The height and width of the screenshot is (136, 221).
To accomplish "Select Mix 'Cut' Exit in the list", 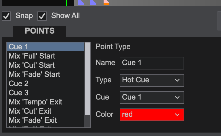I will pyautogui.click(x=45, y=111).
